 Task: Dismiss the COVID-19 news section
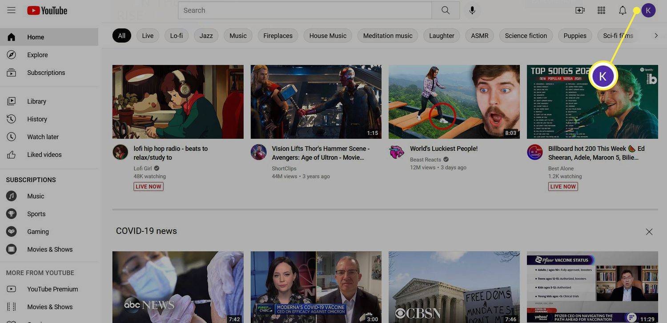coord(649,232)
